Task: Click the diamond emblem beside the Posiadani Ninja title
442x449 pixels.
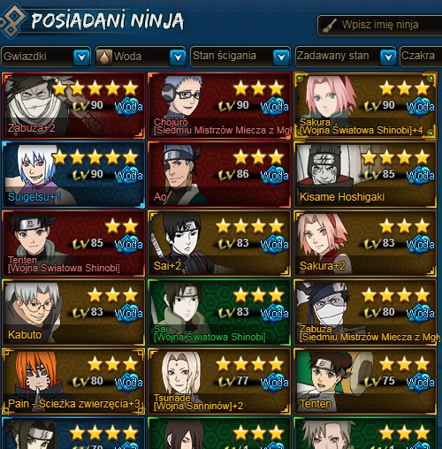Action: coord(11,20)
